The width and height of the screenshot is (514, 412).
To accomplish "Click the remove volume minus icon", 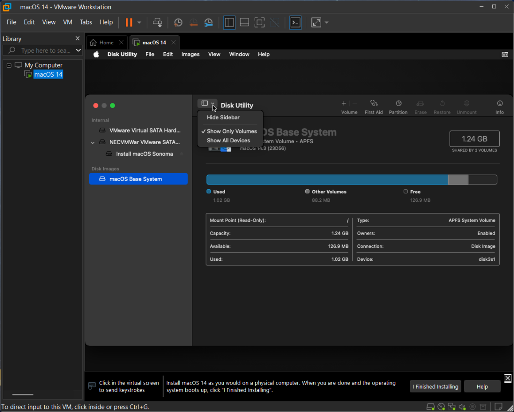I will click(x=354, y=103).
